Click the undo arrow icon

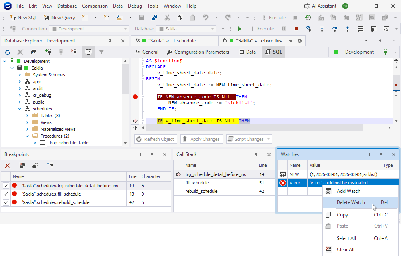(x=205, y=18)
